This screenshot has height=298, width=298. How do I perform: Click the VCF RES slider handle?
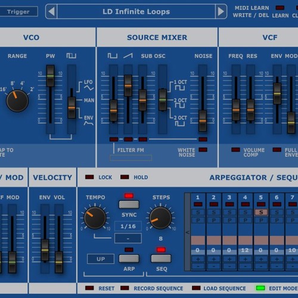[x=250, y=110]
